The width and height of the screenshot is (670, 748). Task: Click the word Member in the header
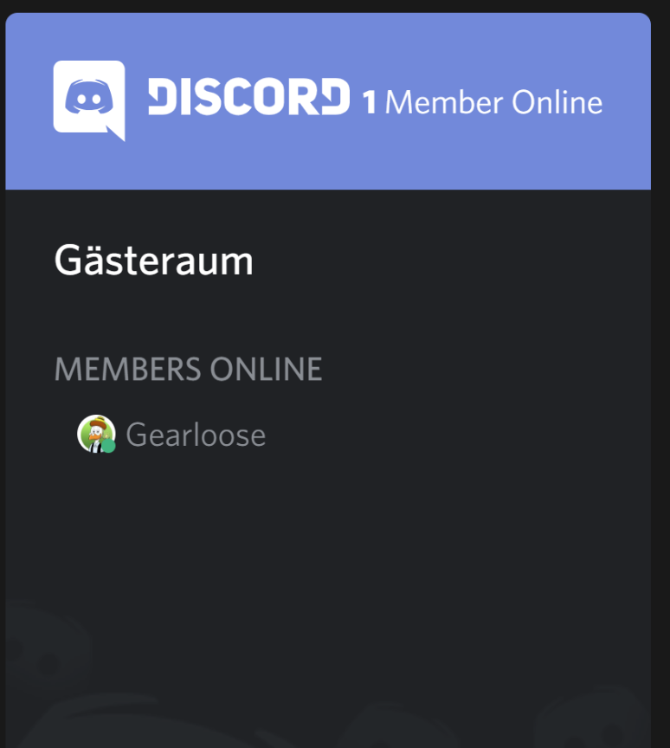pos(444,102)
